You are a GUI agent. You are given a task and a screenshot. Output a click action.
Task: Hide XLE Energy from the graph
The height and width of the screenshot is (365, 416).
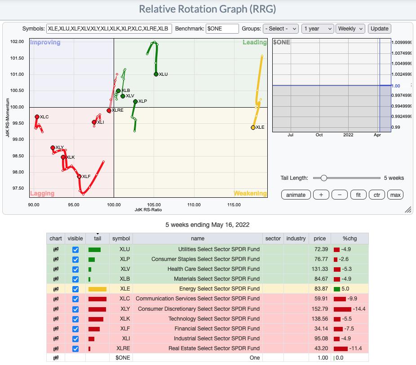[75, 289]
